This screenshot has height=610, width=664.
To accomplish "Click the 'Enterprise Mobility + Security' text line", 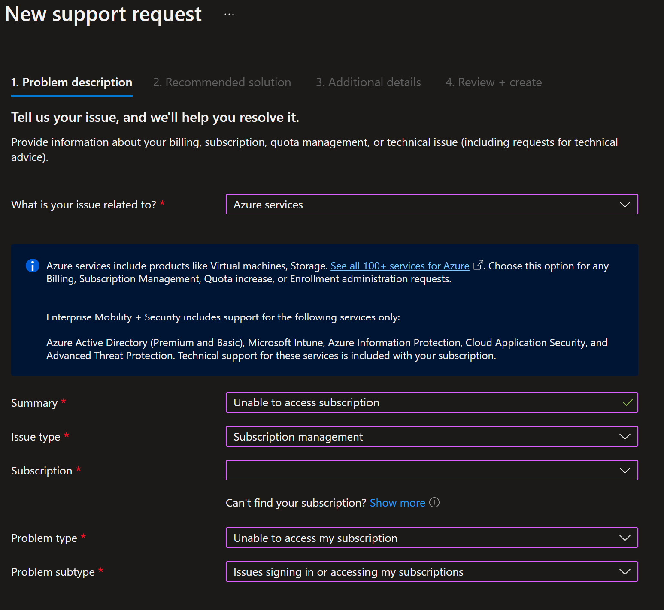I will 223,317.
